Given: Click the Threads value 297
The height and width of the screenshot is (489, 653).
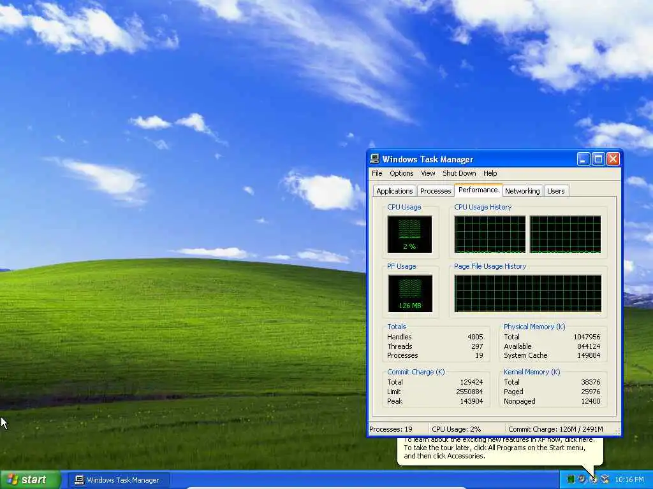Looking at the screenshot, I should tap(477, 346).
